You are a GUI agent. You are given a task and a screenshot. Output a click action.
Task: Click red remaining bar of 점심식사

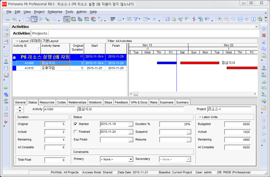click(x=199, y=63)
